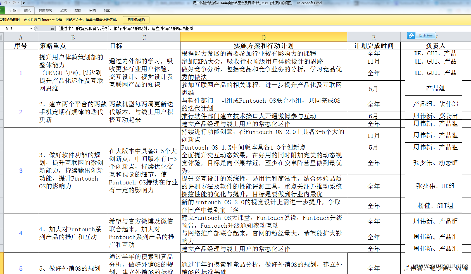This screenshot has height=274, width=471.
Task: Click the Undo arrow in quick access toolbar
Action: click(5, 3)
